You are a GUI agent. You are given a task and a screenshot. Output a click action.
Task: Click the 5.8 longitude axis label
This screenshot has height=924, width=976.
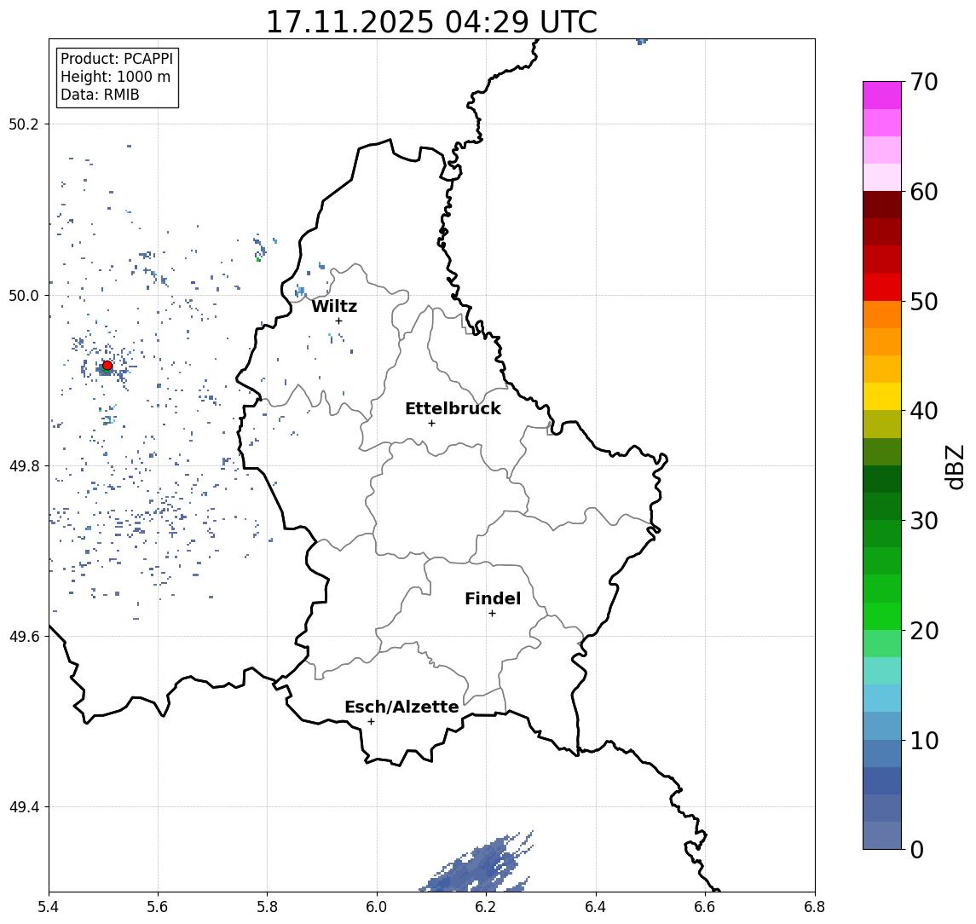(x=267, y=907)
